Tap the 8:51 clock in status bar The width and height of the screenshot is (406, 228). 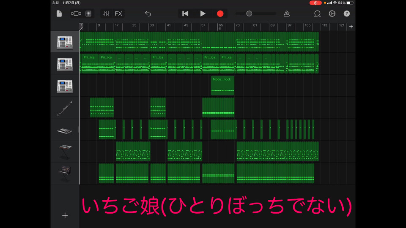click(56, 3)
